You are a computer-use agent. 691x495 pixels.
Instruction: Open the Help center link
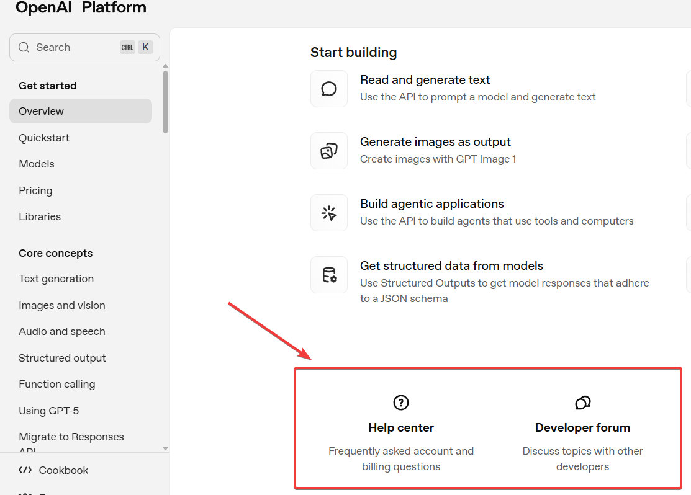(x=401, y=427)
